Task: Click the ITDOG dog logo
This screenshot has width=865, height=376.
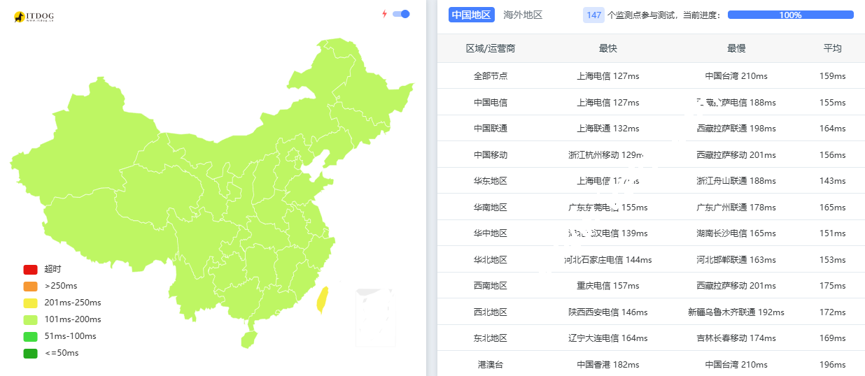Action: coord(20,16)
